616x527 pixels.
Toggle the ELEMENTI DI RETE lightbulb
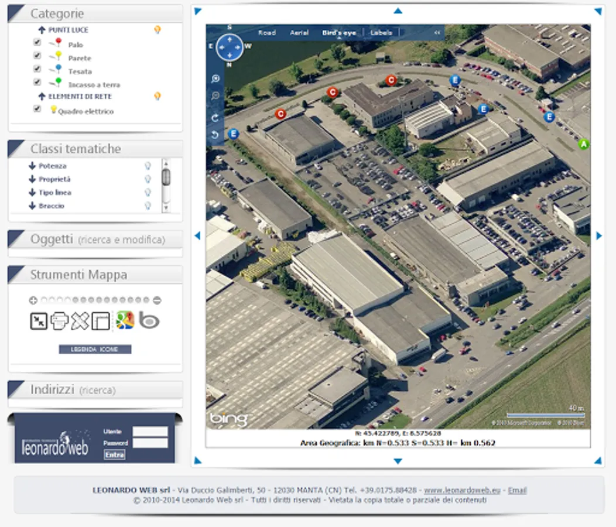click(x=157, y=96)
